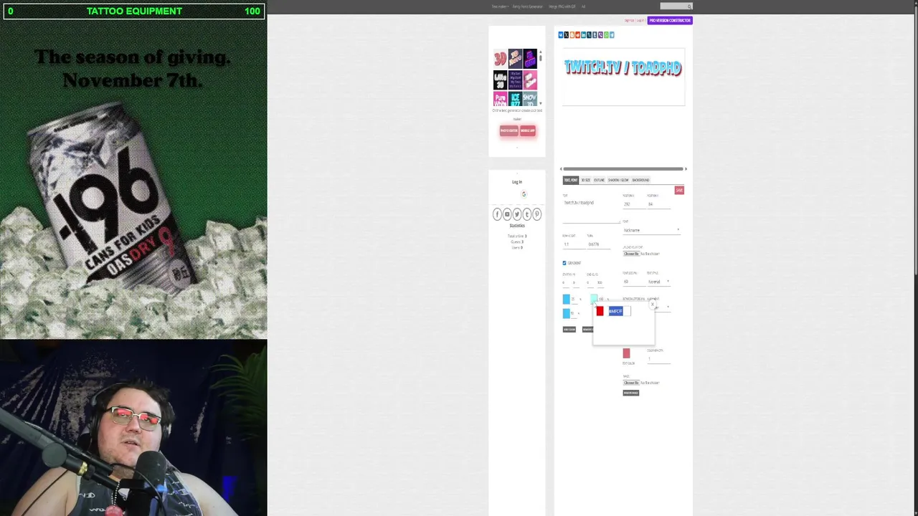This screenshot has height=516, width=918.
Task: Open the Facebook circle icon in sidebar
Action: pos(497,214)
